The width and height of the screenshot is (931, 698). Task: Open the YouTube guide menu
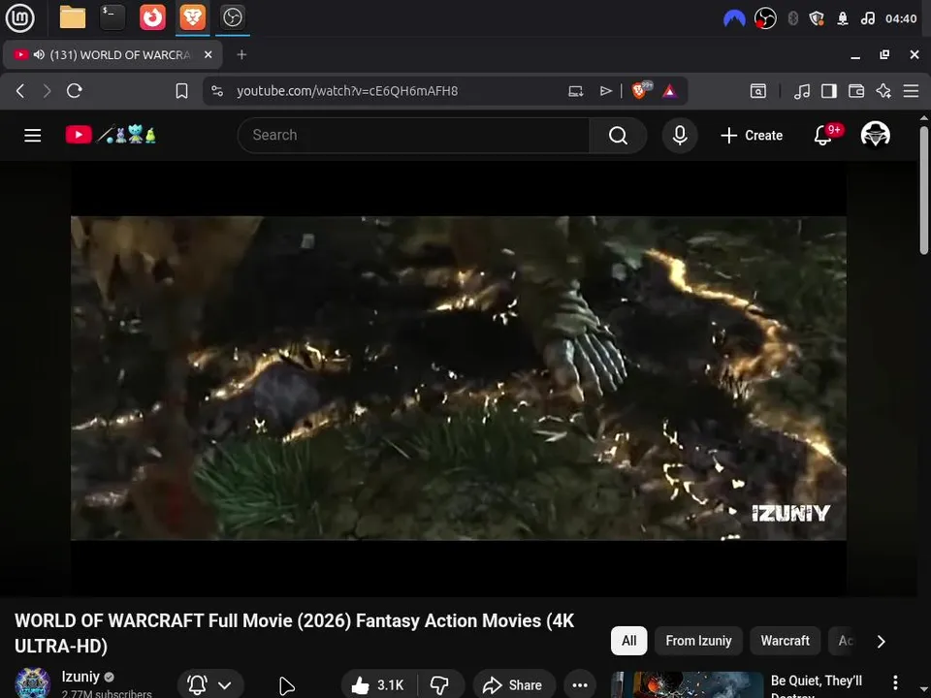[33, 136]
